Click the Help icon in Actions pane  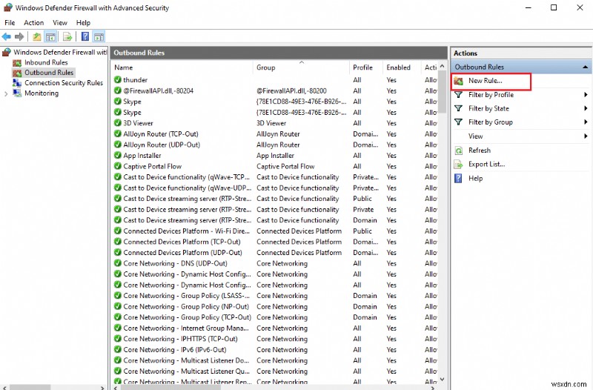[x=458, y=178]
